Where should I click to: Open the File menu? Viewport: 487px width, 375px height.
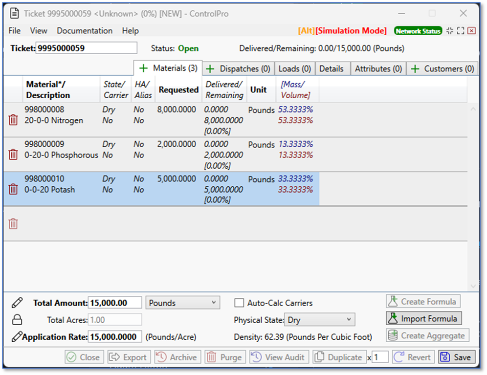pos(15,31)
